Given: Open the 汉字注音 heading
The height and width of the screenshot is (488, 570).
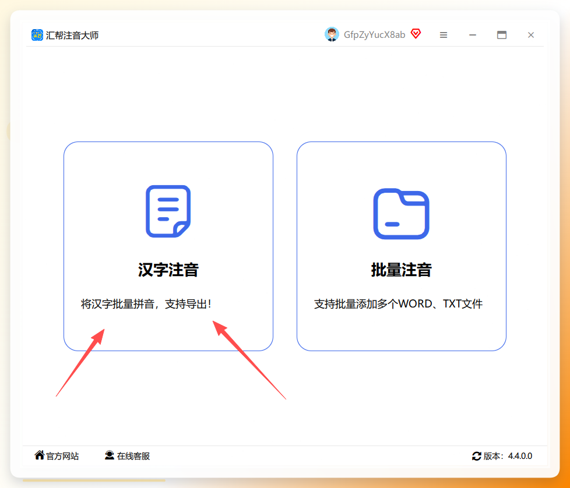Looking at the screenshot, I should [x=168, y=270].
